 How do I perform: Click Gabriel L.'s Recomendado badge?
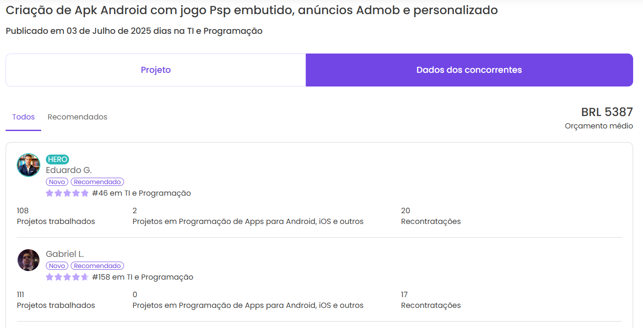pos(97,266)
